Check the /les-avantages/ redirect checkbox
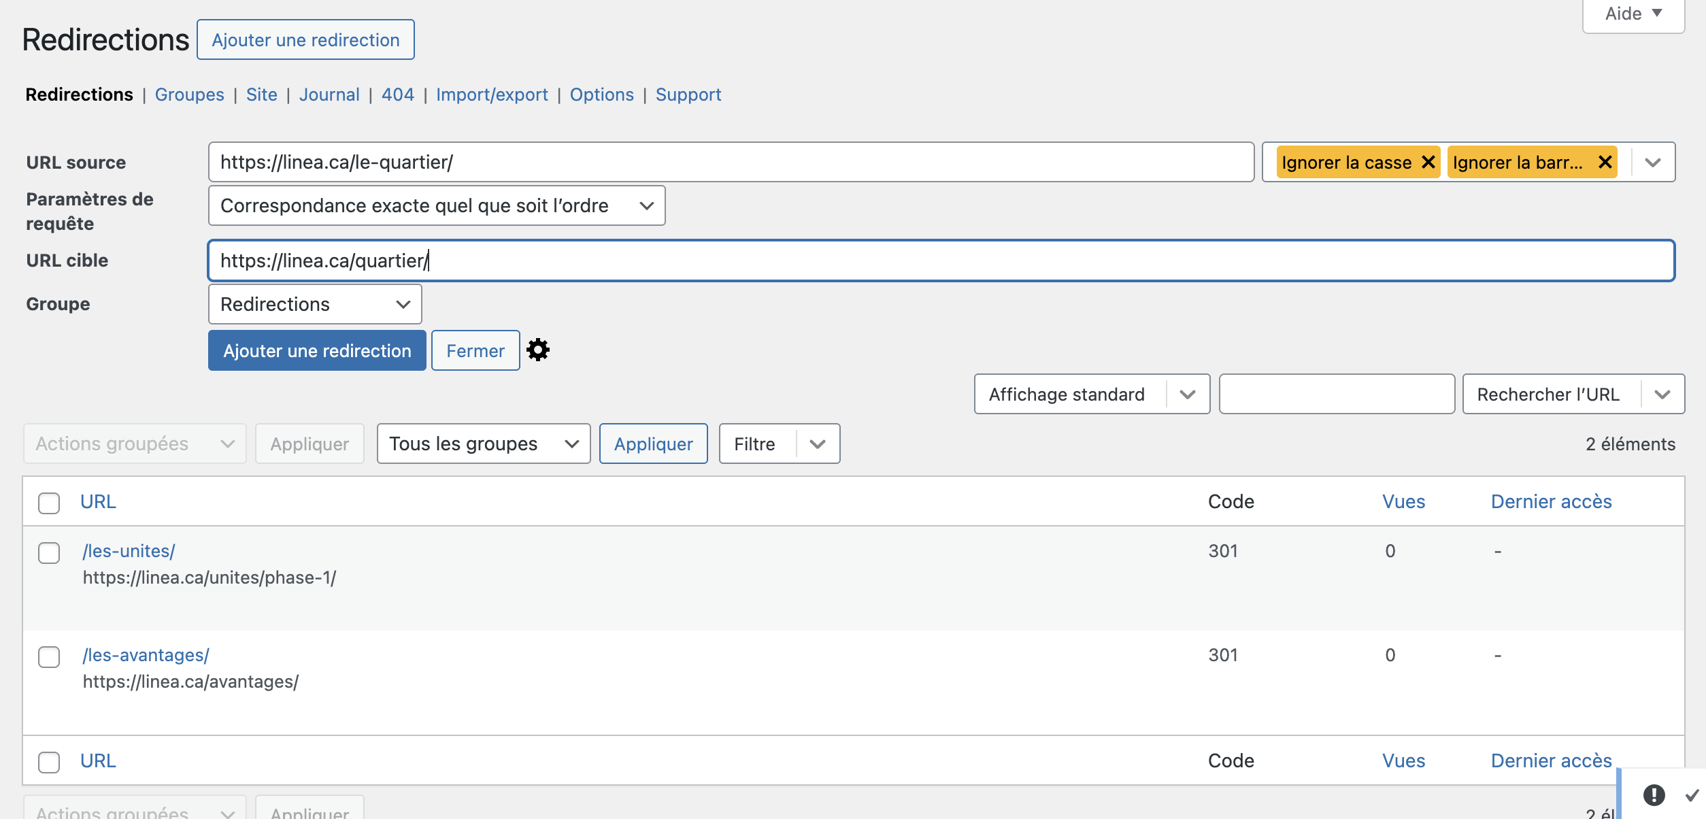 pyautogui.click(x=49, y=657)
